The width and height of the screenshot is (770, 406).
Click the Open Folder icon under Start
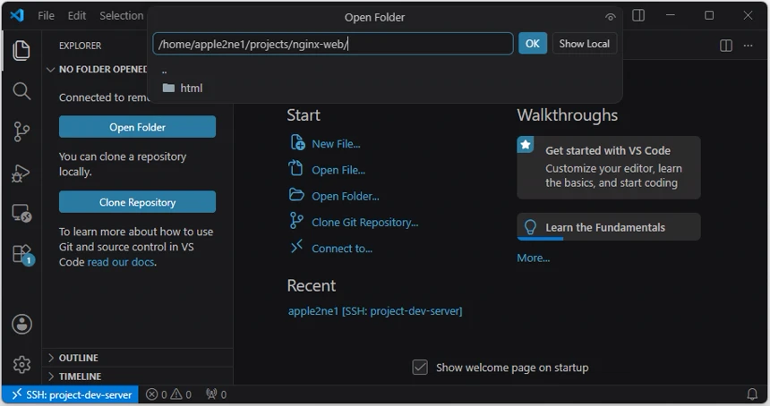[x=296, y=195]
